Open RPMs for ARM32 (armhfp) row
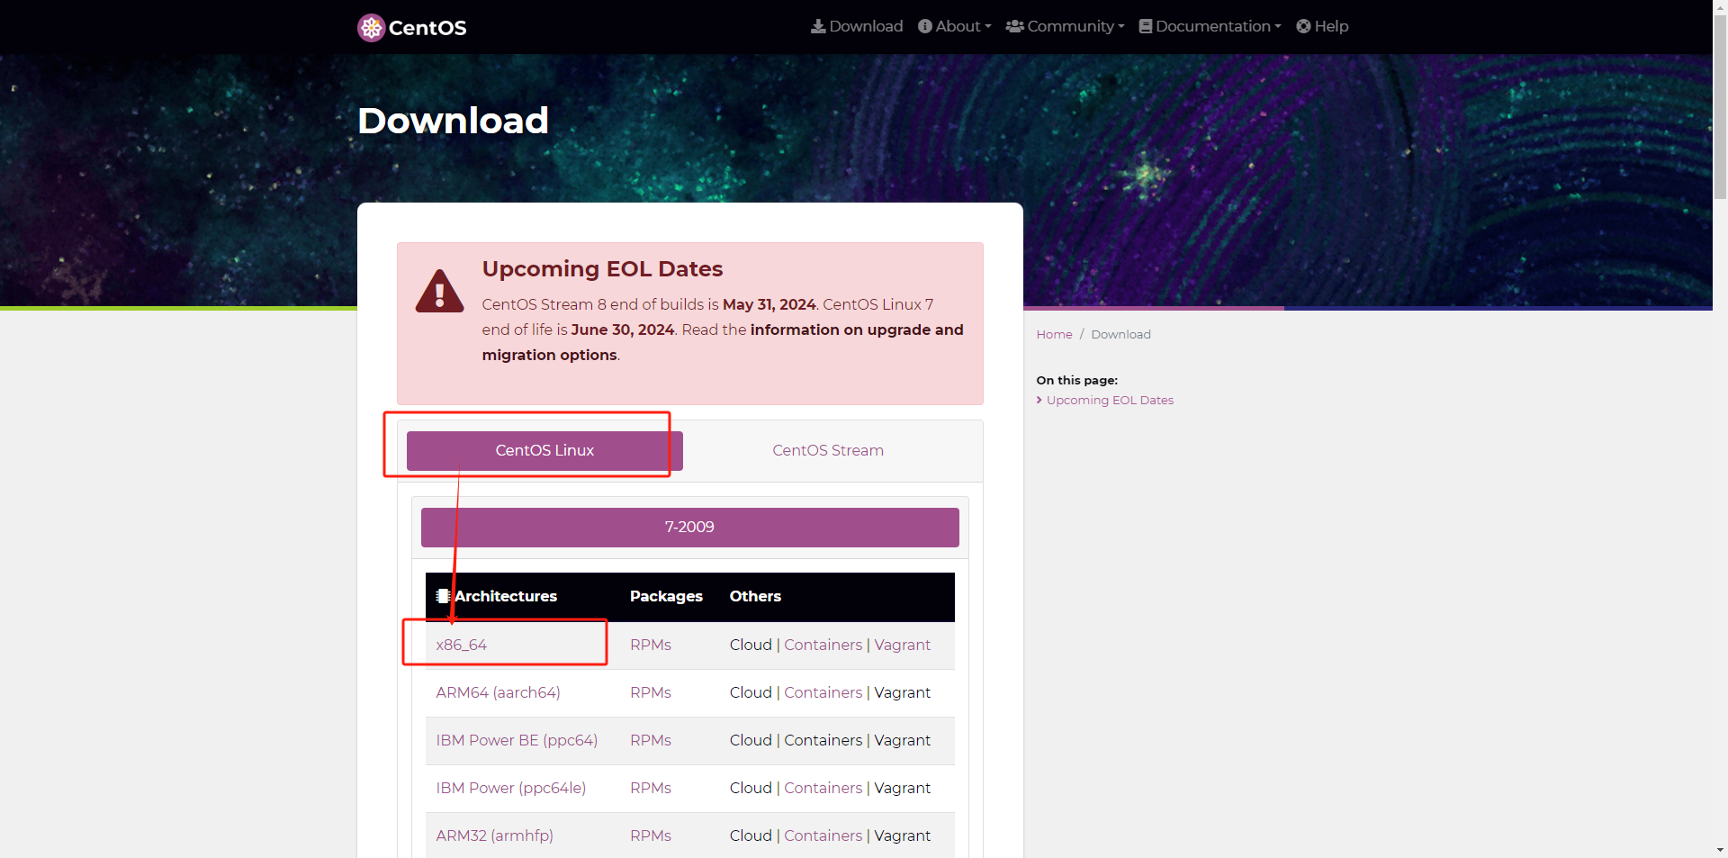Screen dimensions: 1728x858 (x=651, y=836)
